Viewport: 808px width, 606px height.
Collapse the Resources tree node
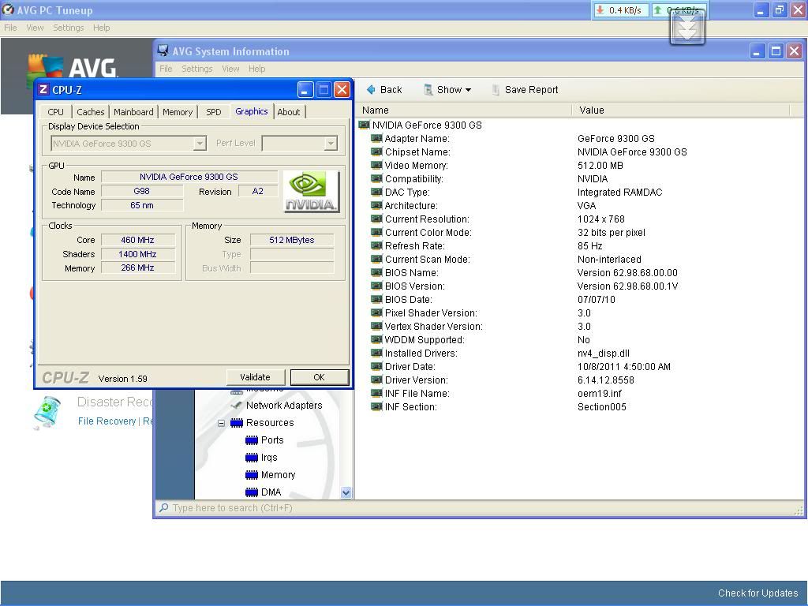pyautogui.click(x=221, y=423)
